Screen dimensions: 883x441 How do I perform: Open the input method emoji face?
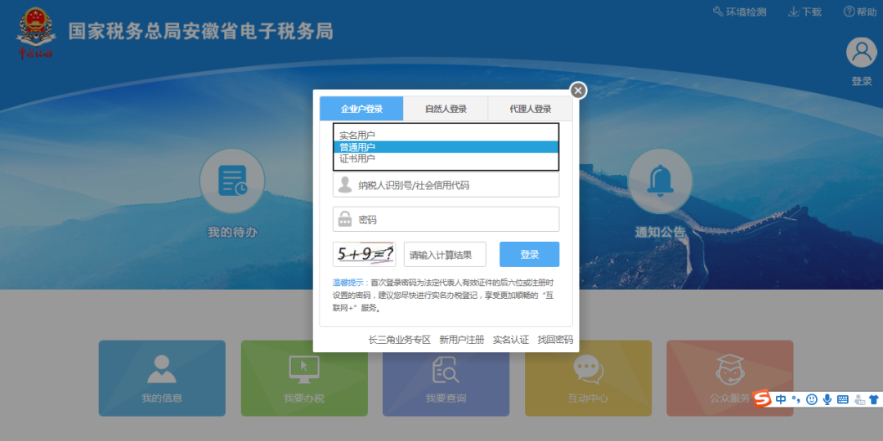(812, 399)
